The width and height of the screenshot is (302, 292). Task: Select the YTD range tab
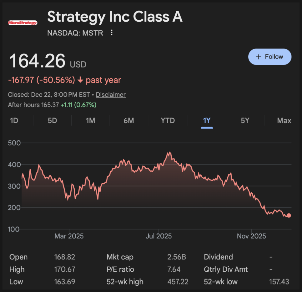pyautogui.click(x=168, y=121)
